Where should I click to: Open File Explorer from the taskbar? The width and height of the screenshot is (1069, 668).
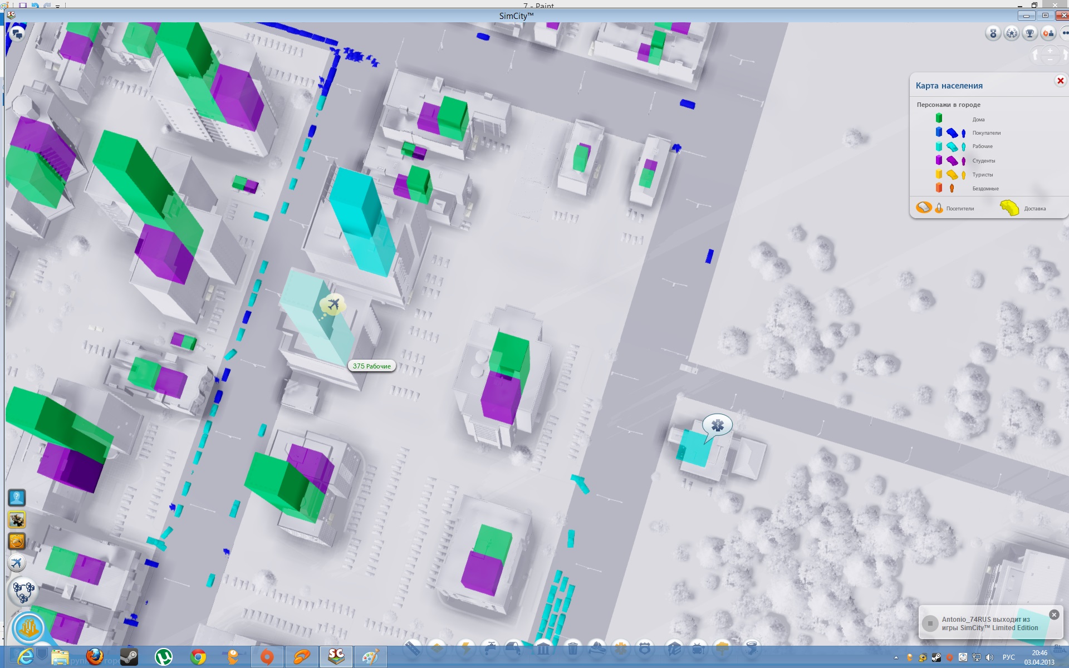tap(60, 657)
